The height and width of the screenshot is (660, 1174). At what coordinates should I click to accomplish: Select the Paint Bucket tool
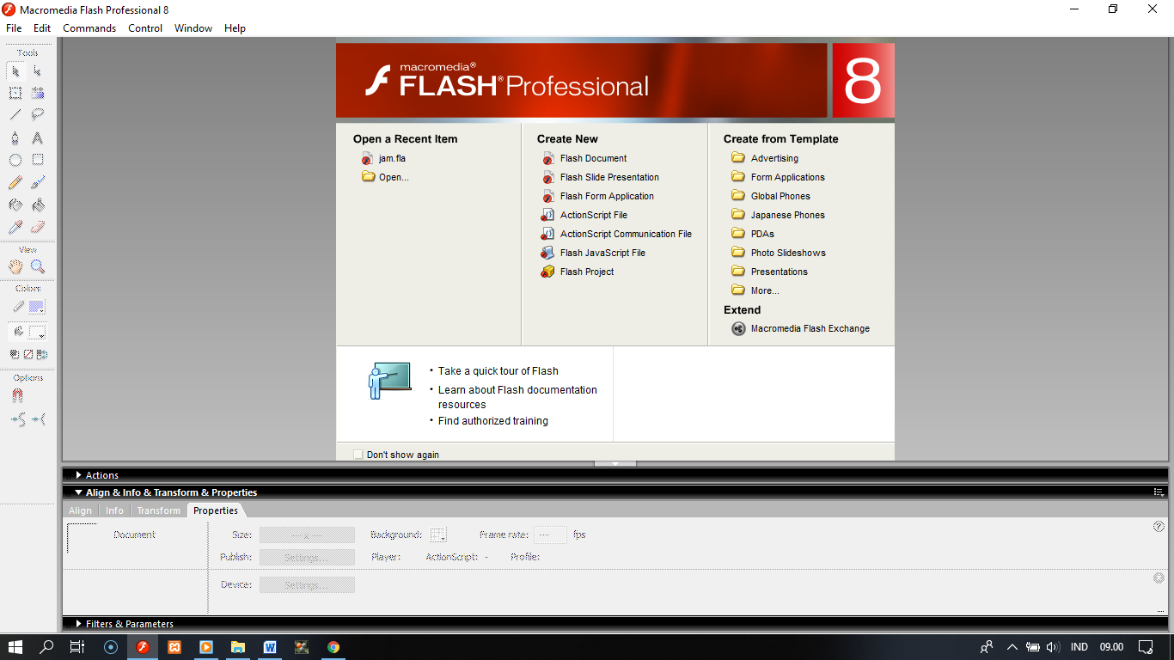38,205
